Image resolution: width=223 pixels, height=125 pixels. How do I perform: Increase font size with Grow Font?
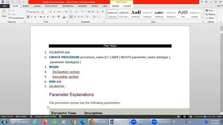click(51, 12)
